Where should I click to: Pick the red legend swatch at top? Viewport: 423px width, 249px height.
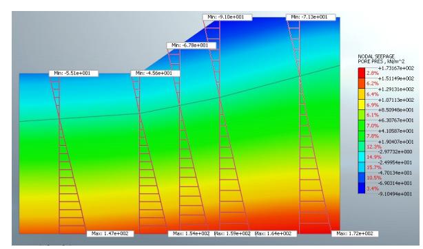click(362, 74)
